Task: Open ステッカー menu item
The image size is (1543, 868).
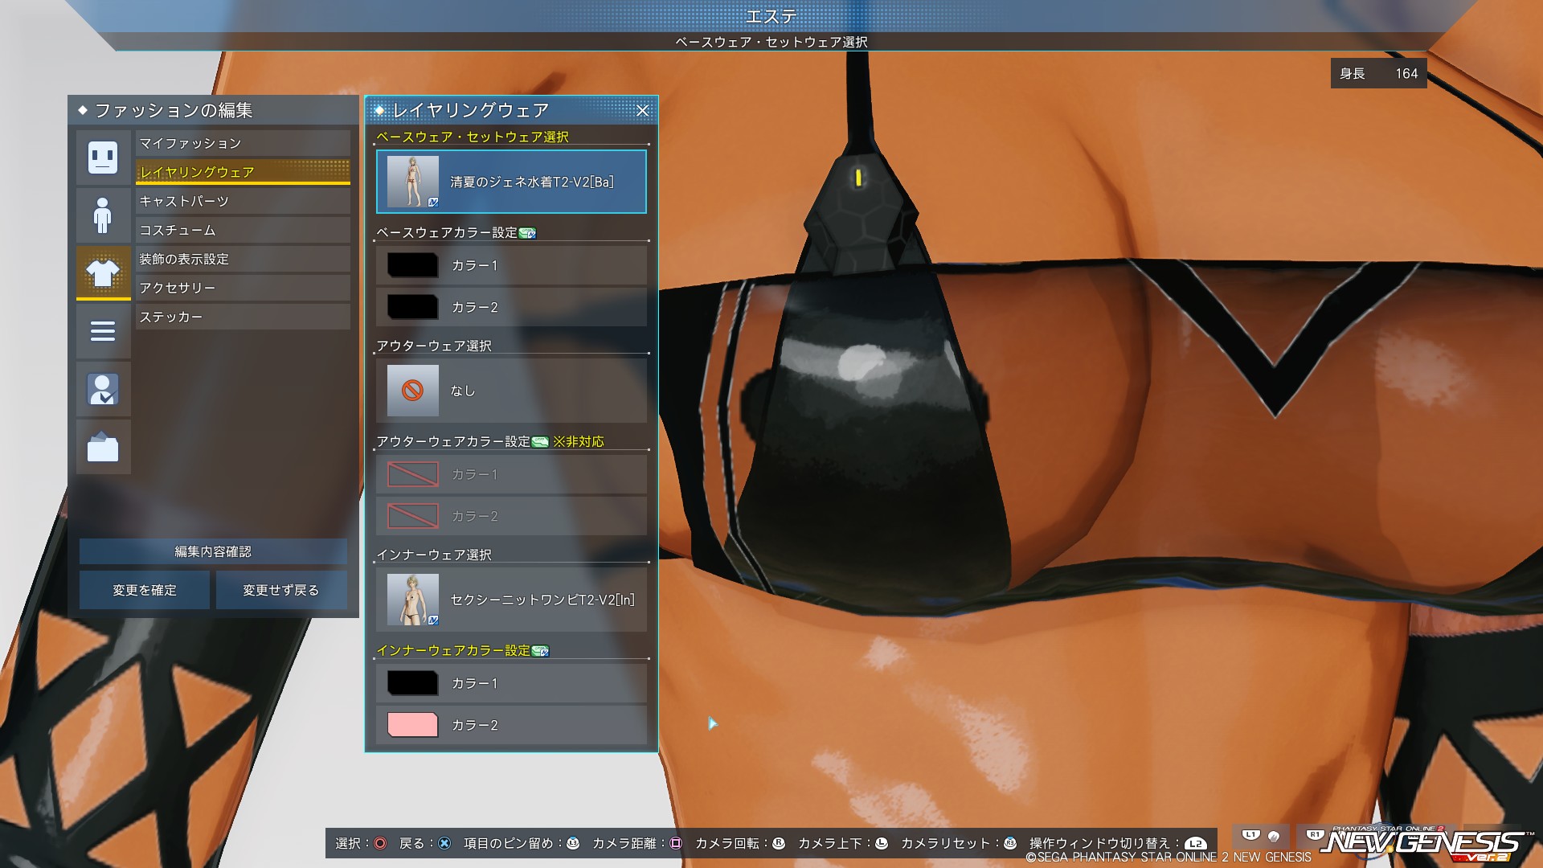Action: 243,317
